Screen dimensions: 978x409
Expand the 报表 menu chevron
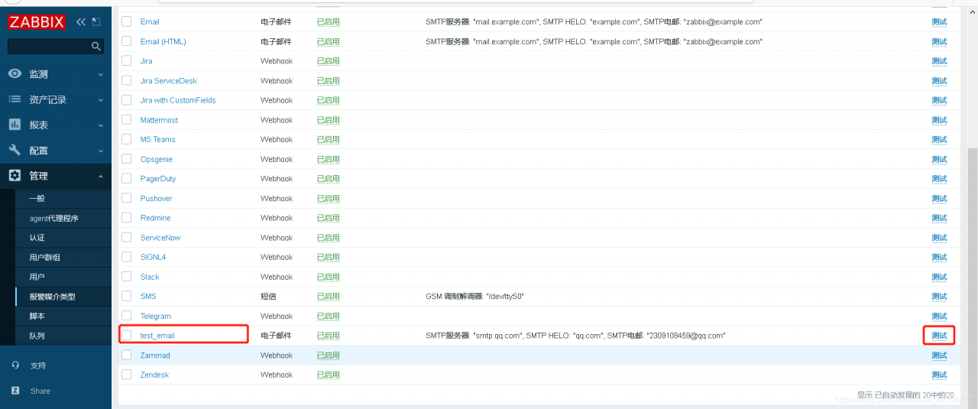[x=101, y=125]
